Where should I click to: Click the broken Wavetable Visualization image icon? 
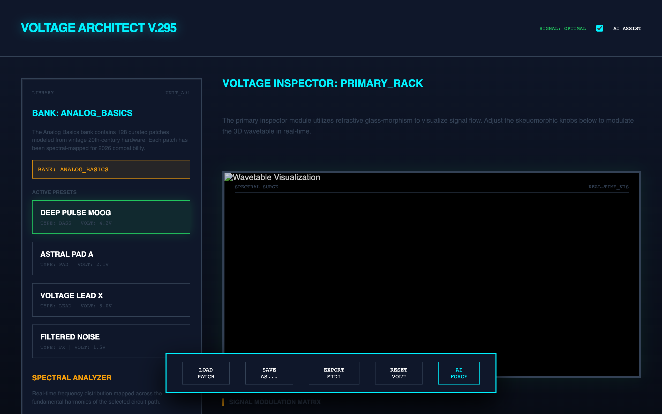pos(228,177)
